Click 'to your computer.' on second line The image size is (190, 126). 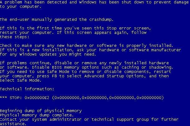21,7
